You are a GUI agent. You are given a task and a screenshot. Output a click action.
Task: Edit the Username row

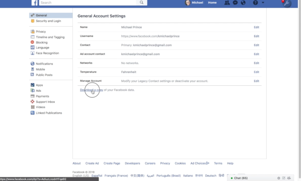click(x=256, y=36)
